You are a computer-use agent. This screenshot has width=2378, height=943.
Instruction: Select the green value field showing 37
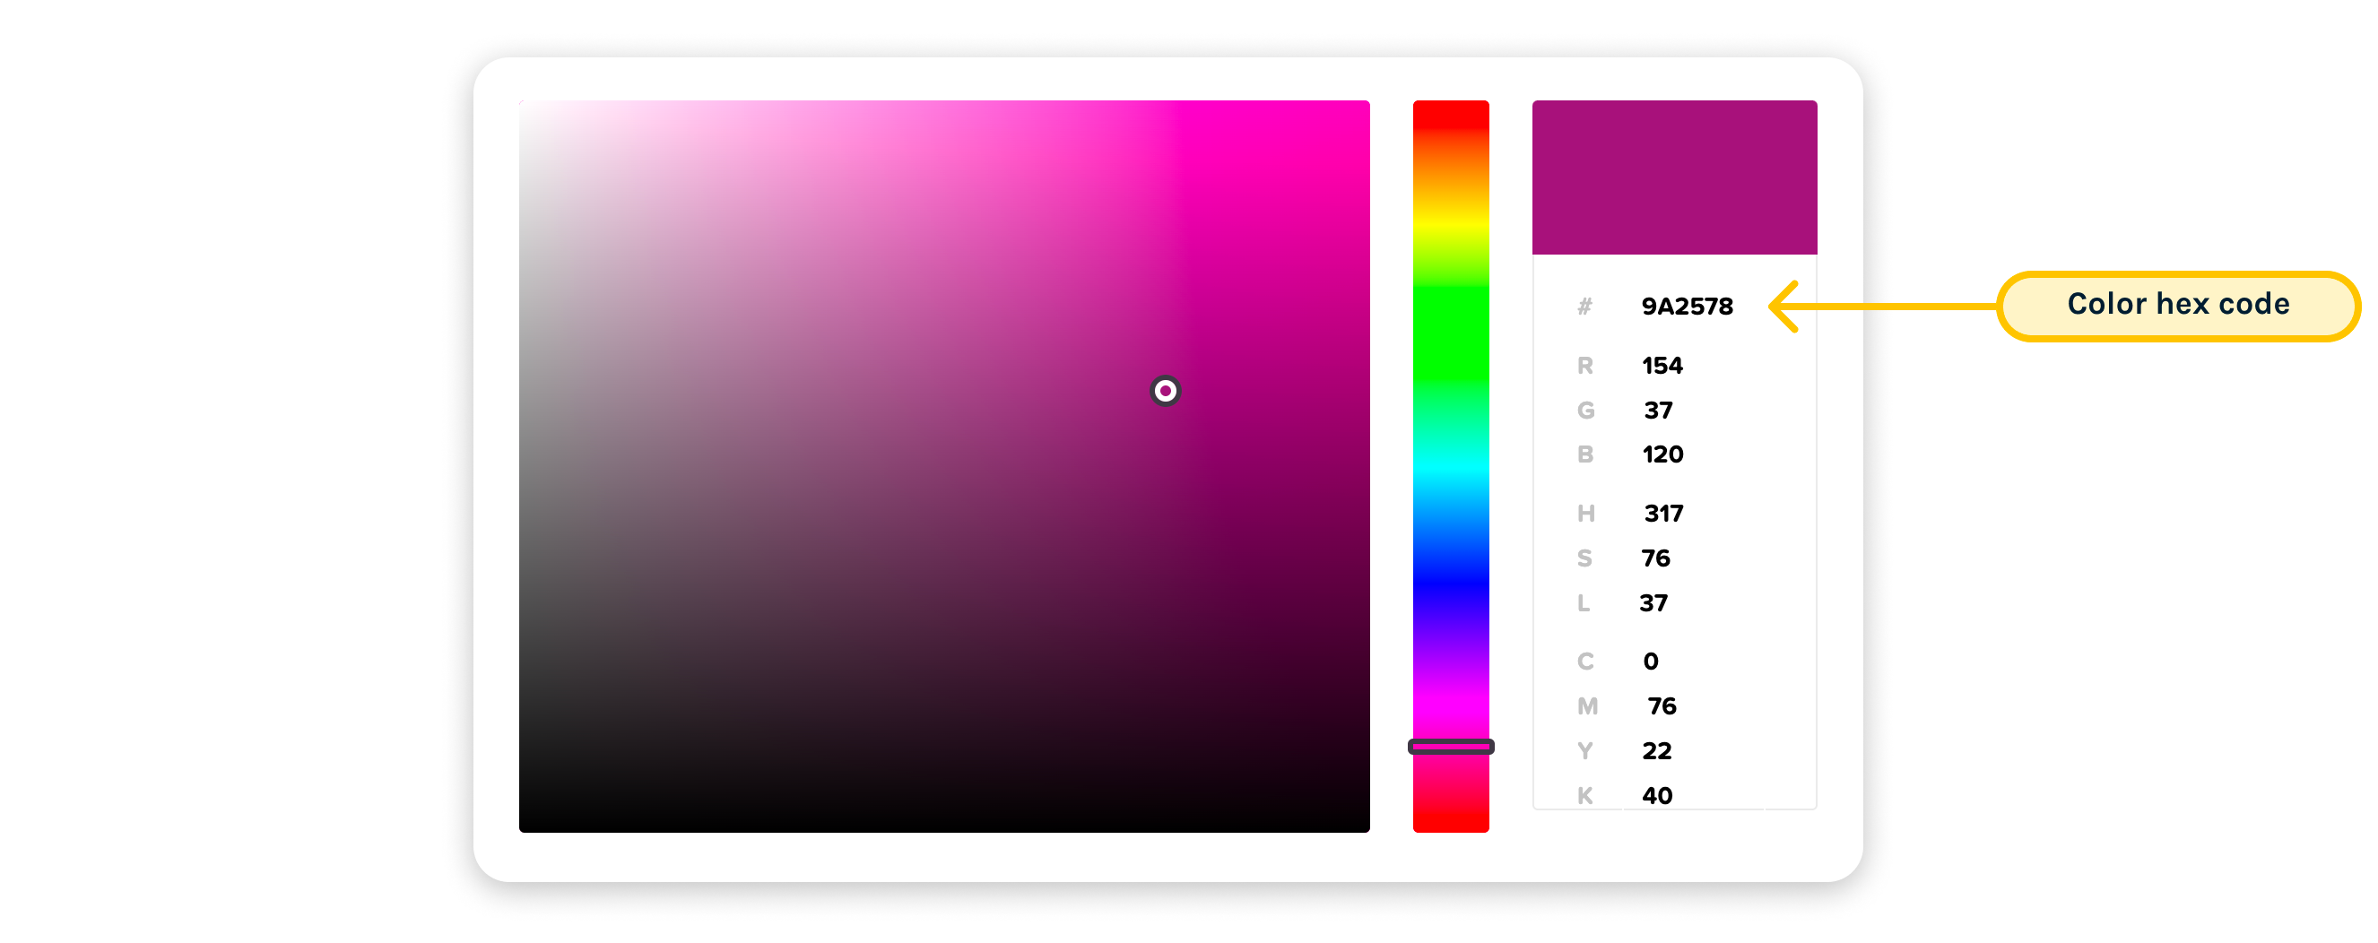pyautogui.click(x=1658, y=410)
